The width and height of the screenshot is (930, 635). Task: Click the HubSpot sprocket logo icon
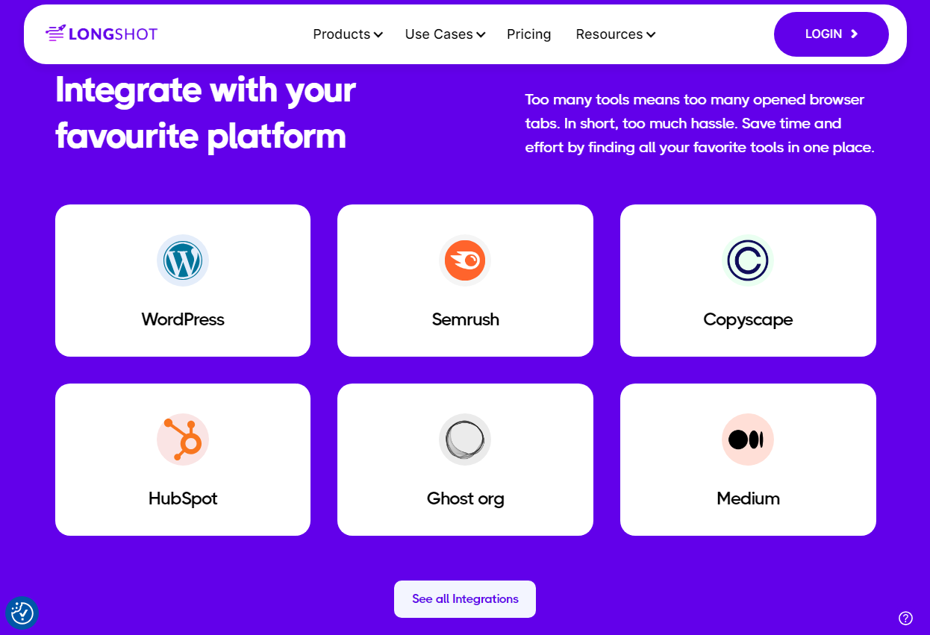point(183,440)
